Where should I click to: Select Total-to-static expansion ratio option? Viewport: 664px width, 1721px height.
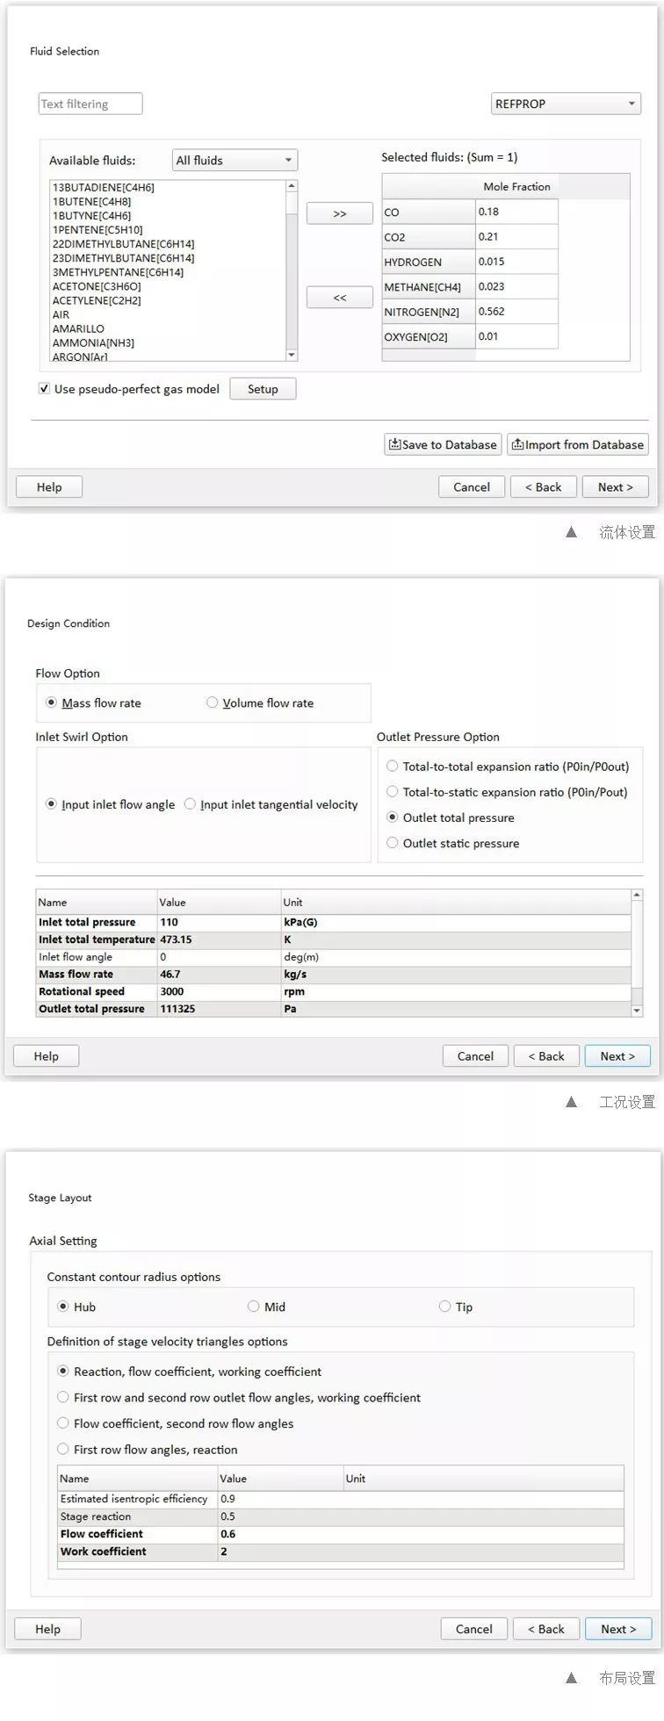(393, 792)
